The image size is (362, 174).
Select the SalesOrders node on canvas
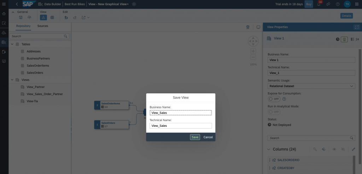tap(112, 125)
